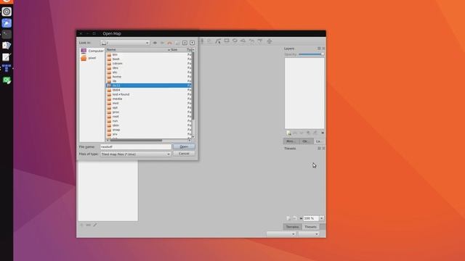Select Insert Polygon tool in Tiled toolbar
The width and height of the screenshot is (465, 261).
[243, 41]
